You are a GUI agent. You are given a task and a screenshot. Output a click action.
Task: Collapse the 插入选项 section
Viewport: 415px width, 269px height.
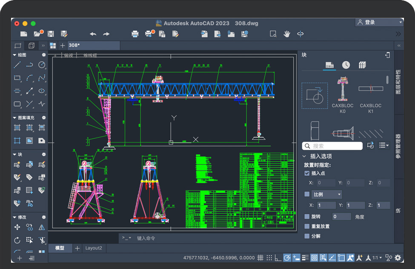pyautogui.click(x=304, y=156)
